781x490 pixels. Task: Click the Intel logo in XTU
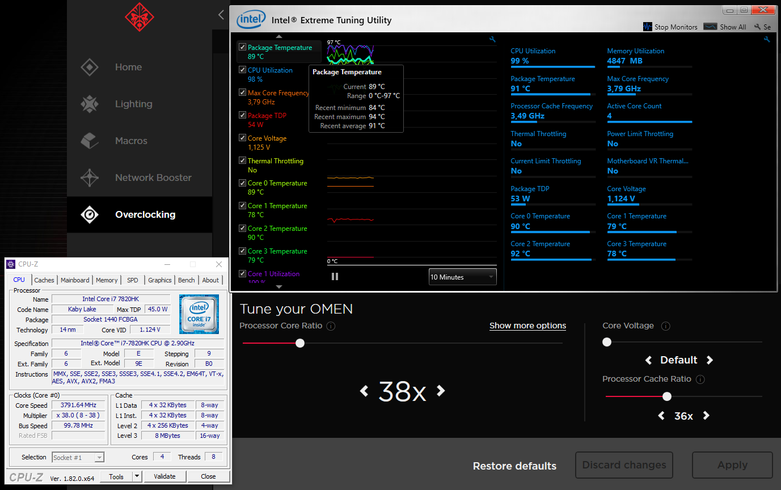pyautogui.click(x=251, y=20)
